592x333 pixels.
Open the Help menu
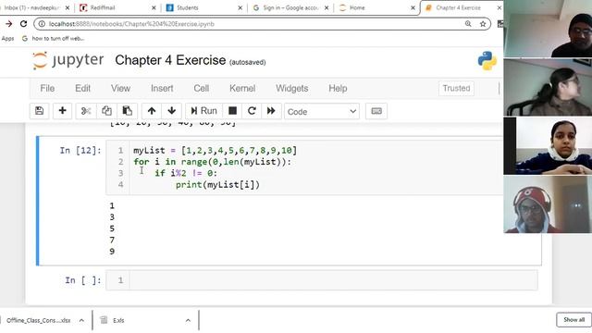point(338,89)
